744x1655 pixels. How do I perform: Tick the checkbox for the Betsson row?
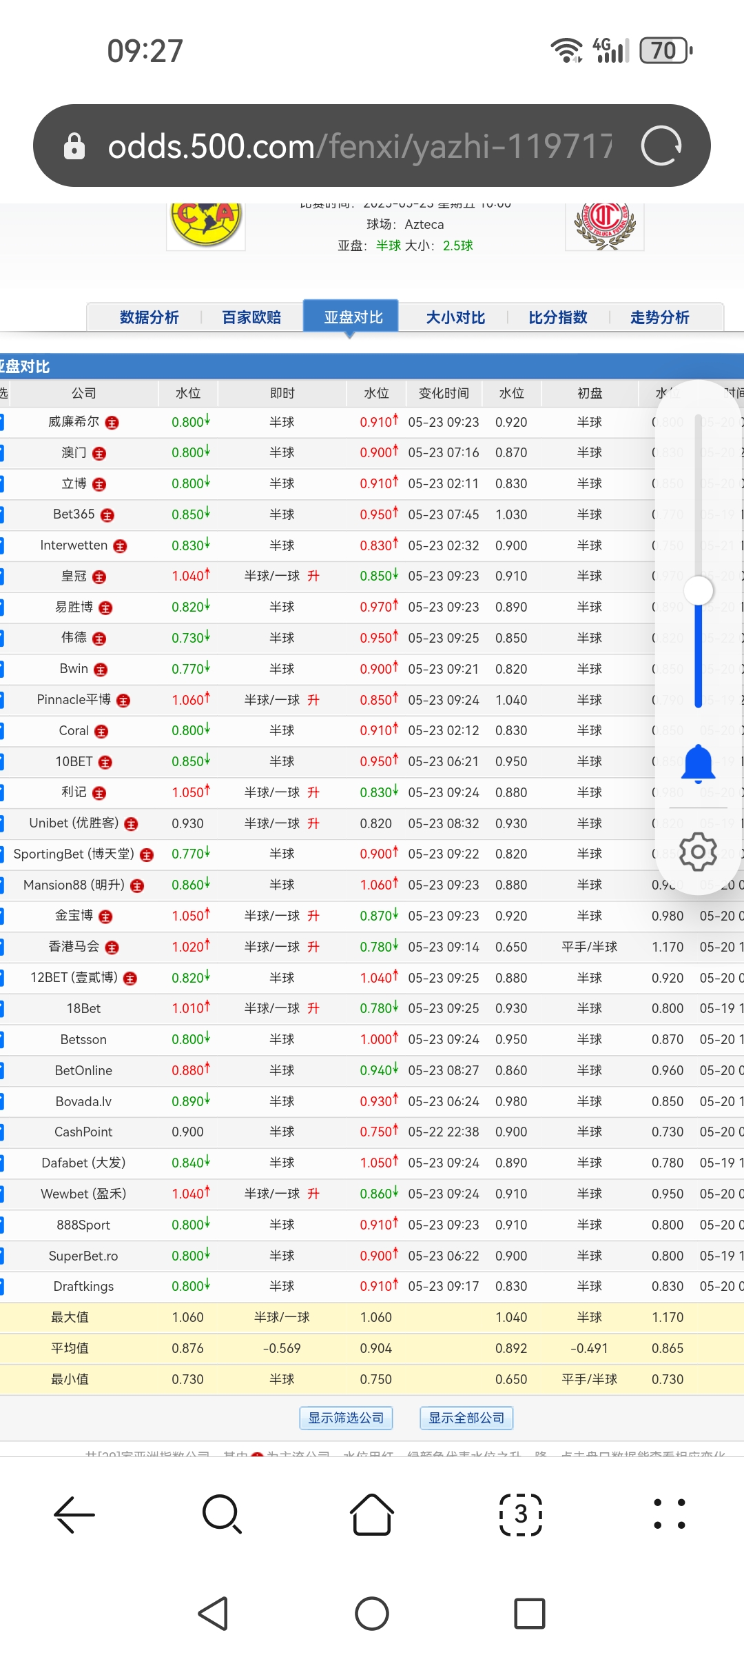tap(1, 1039)
